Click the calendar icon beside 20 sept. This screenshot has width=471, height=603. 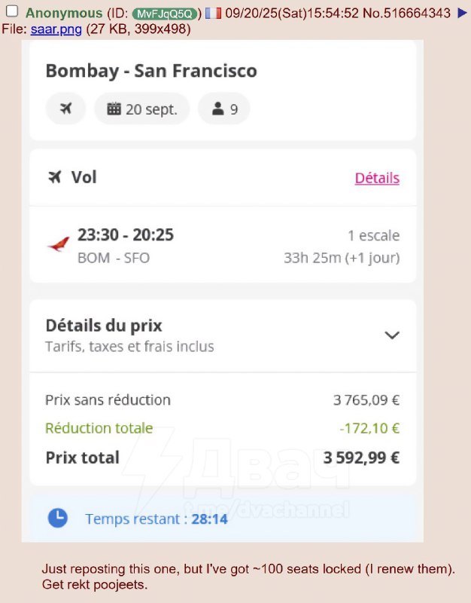tap(114, 109)
